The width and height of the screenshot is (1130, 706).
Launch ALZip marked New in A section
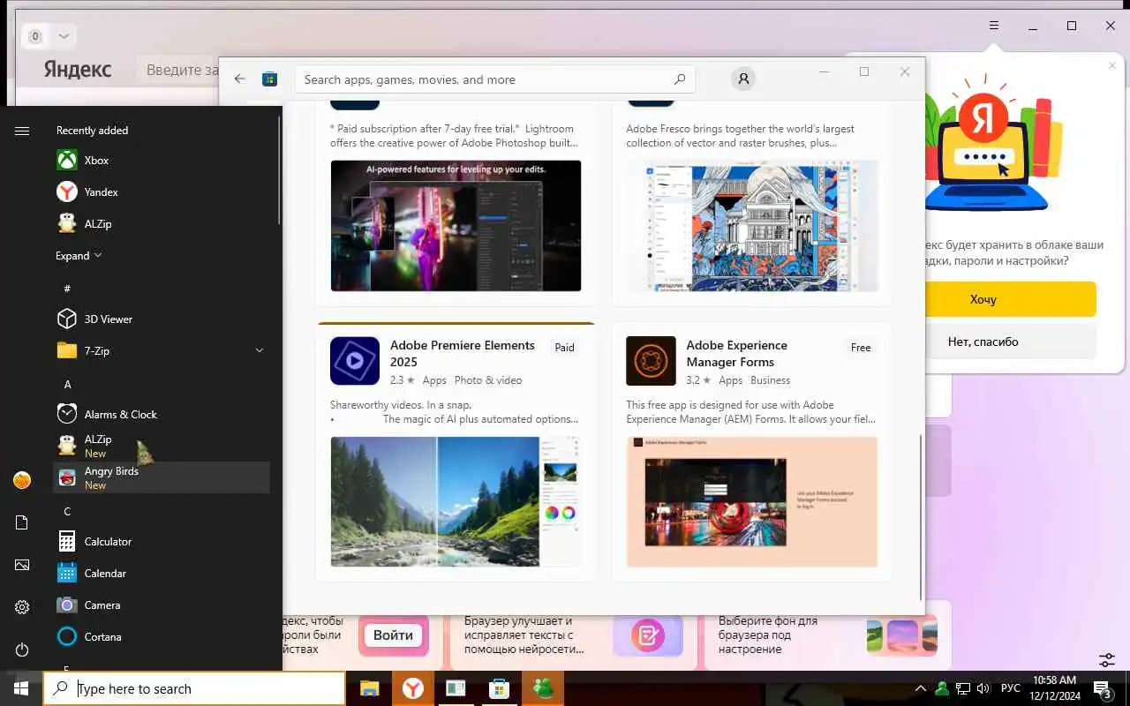(x=162, y=447)
